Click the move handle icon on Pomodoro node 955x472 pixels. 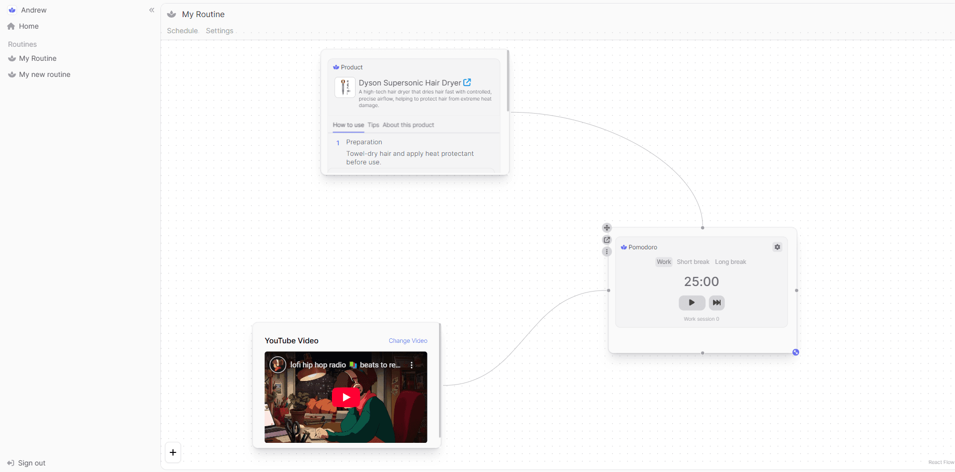[606, 228]
